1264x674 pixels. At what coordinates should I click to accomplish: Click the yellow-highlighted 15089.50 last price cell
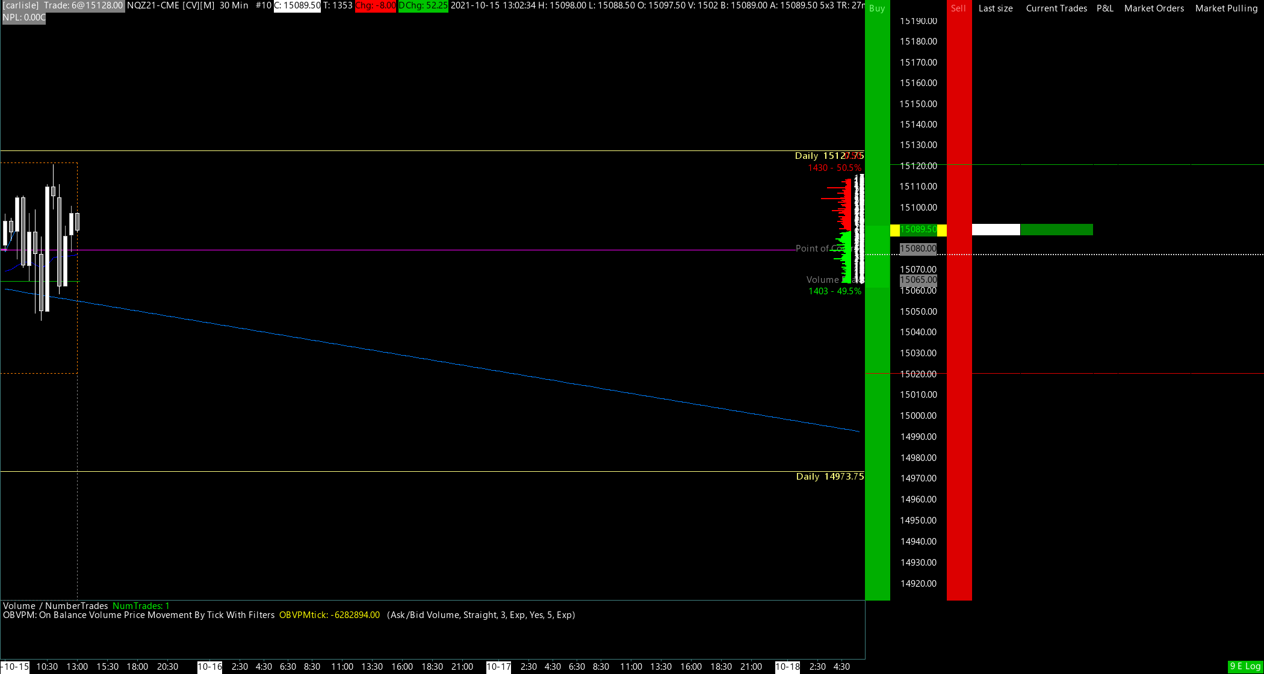918,229
